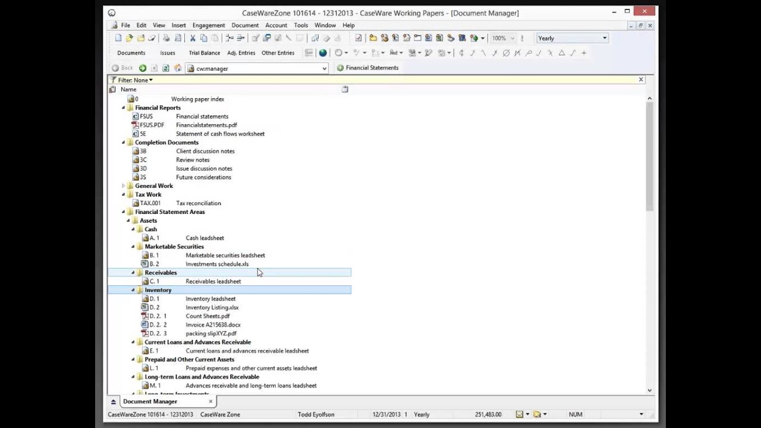Select Investments schedule.xls document
The height and width of the screenshot is (428, 761).
(217, 265)
